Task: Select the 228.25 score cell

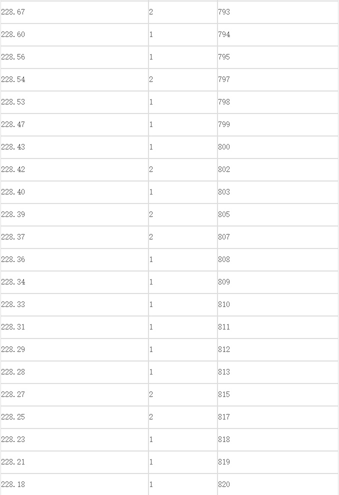Action: click(74, 417)
